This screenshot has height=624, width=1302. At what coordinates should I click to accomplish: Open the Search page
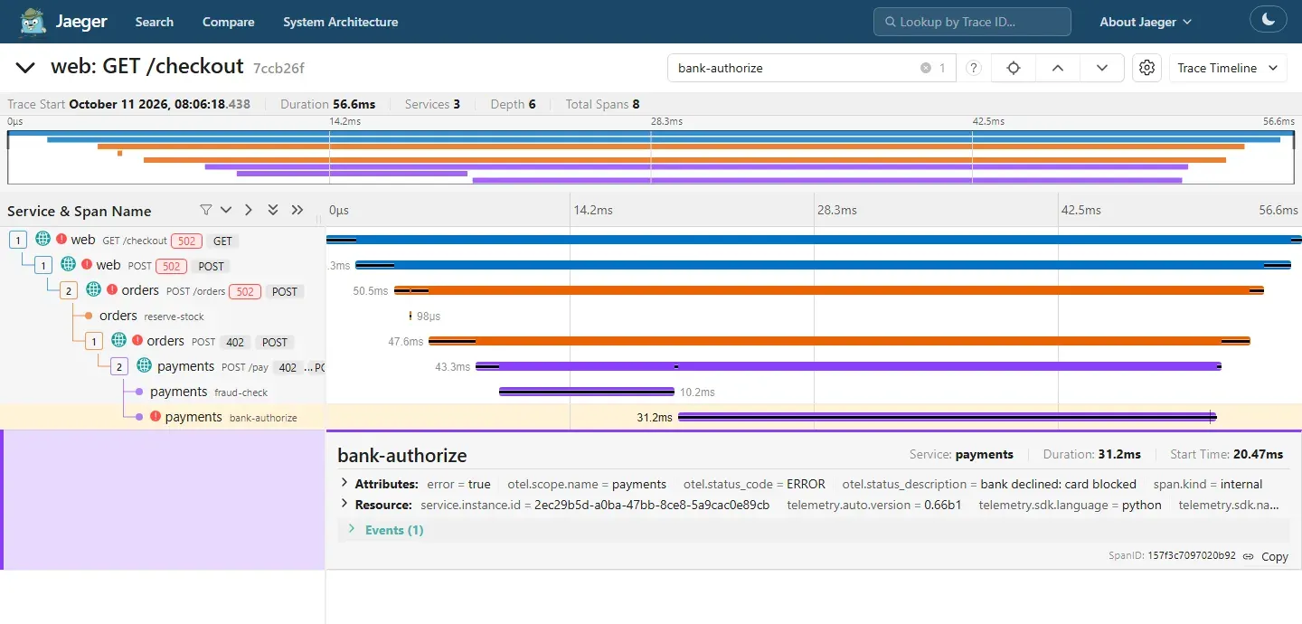pyautogui.click(x=155, y=22)
